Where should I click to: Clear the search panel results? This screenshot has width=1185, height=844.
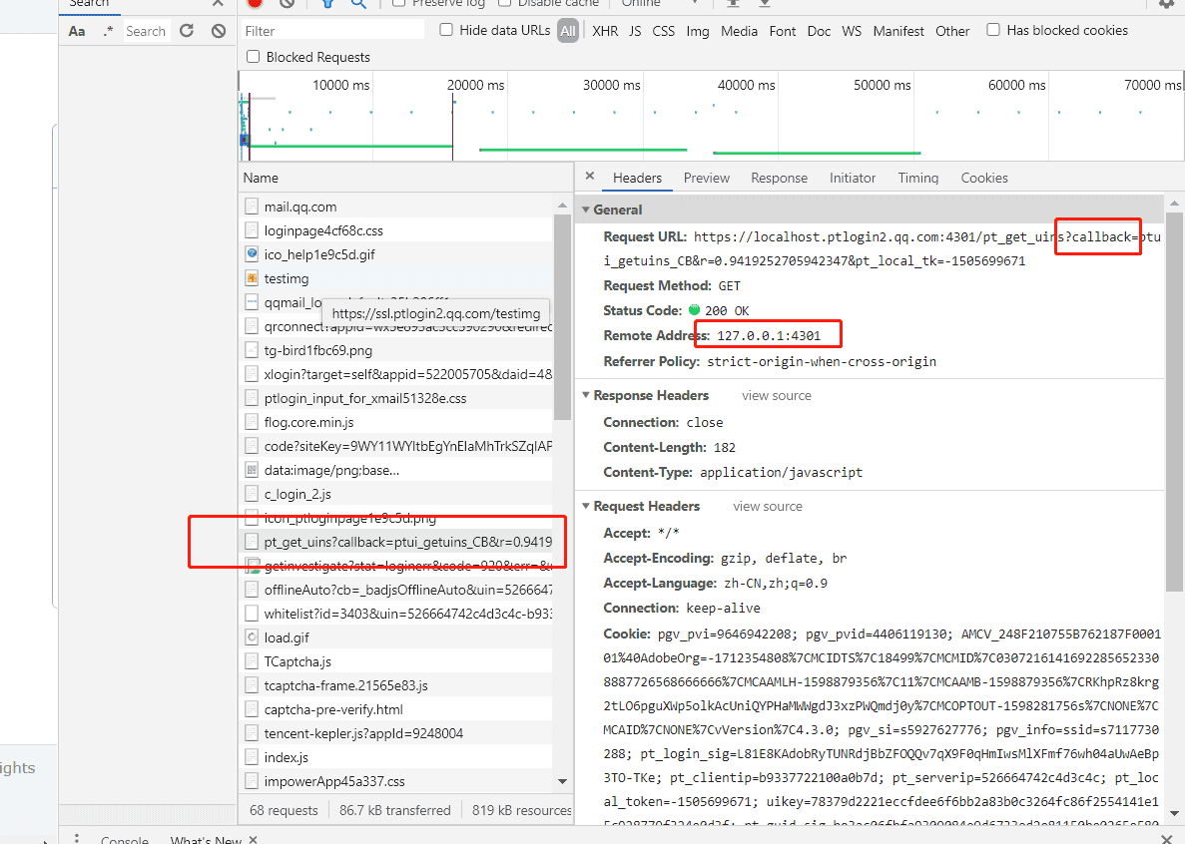coord(219,31)
